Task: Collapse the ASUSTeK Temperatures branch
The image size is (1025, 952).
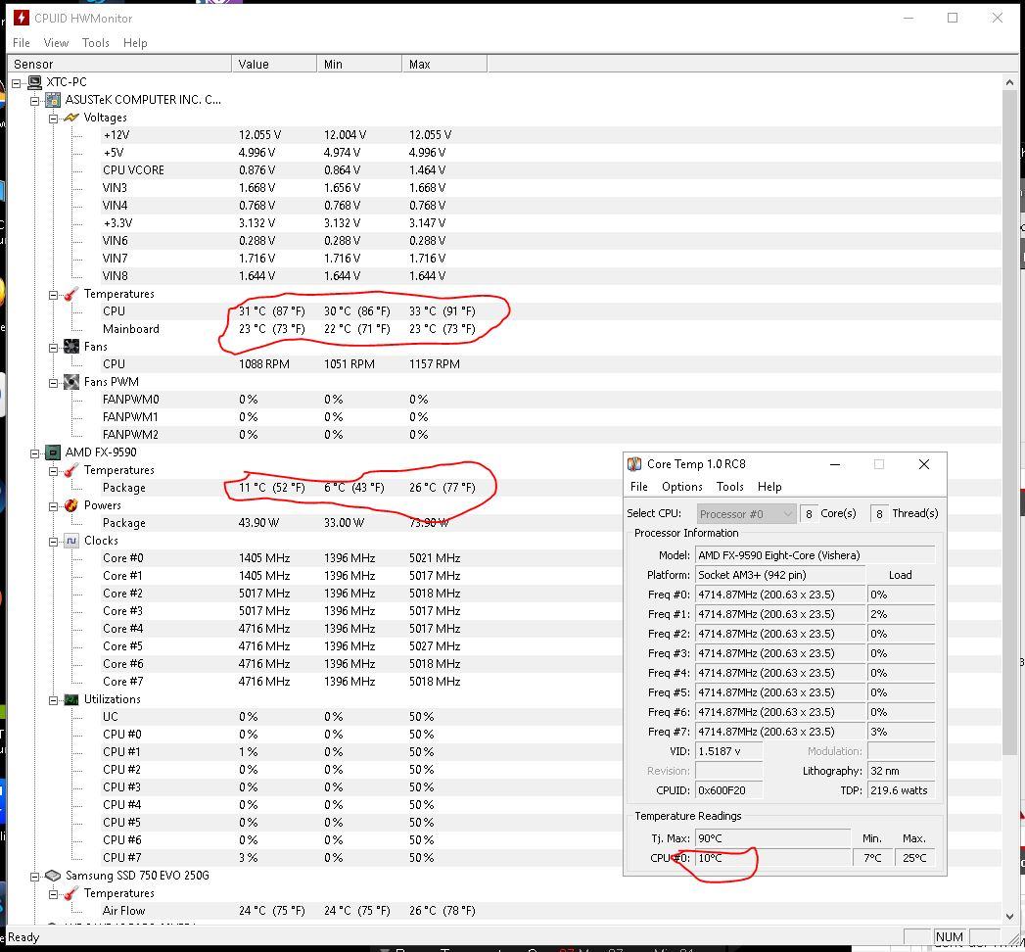Action: coord(53,294)
